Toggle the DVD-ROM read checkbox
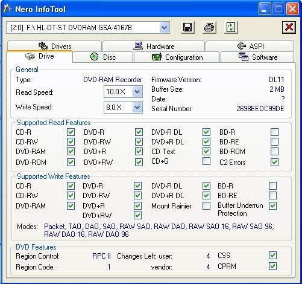 (71, 162)
